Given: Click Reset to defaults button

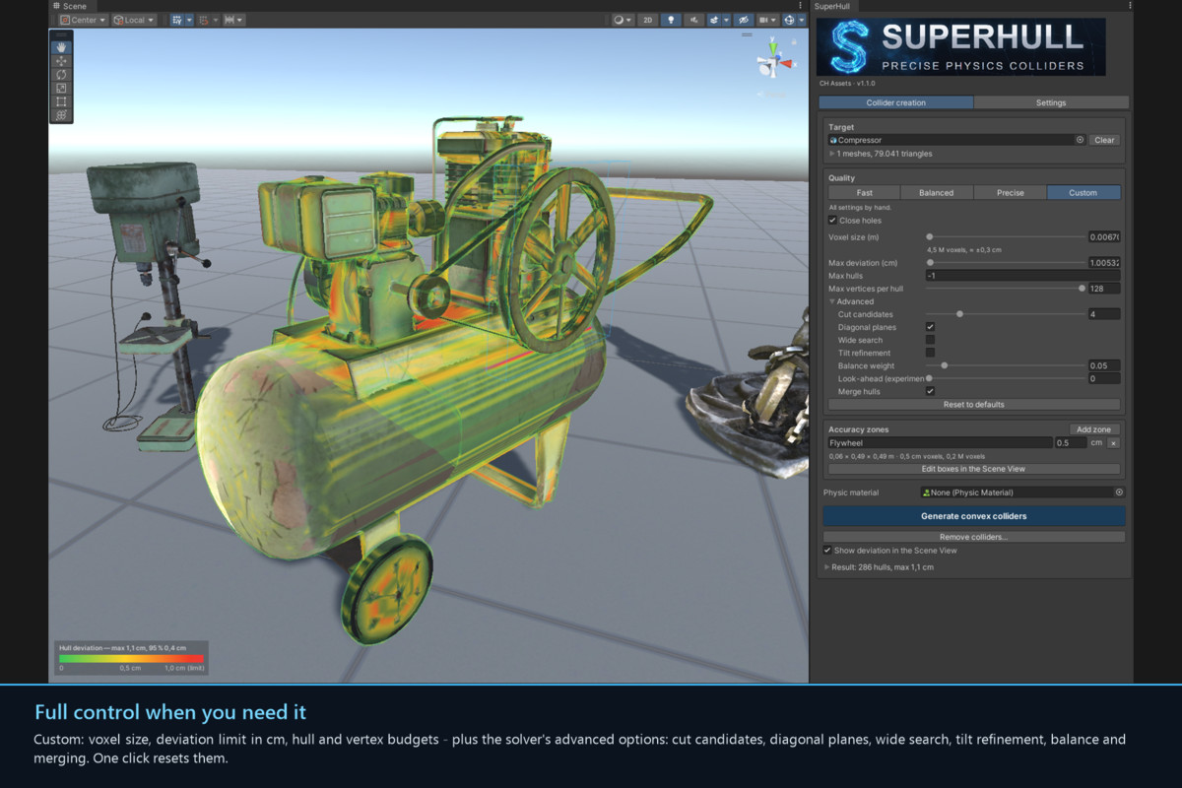Looking at the screenshot, I should [974, 405].
